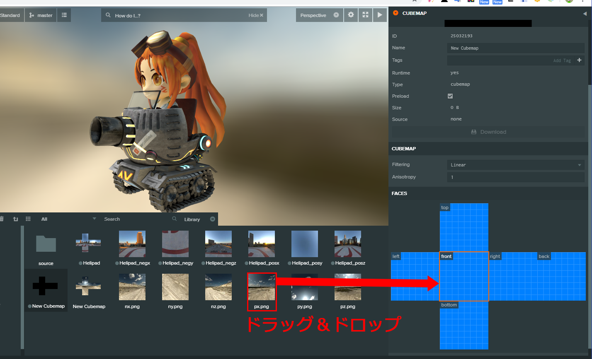Viewport: 592px width, 359px height.
Task: Switch assets to grid view icon
Action: tap(28, 219)
